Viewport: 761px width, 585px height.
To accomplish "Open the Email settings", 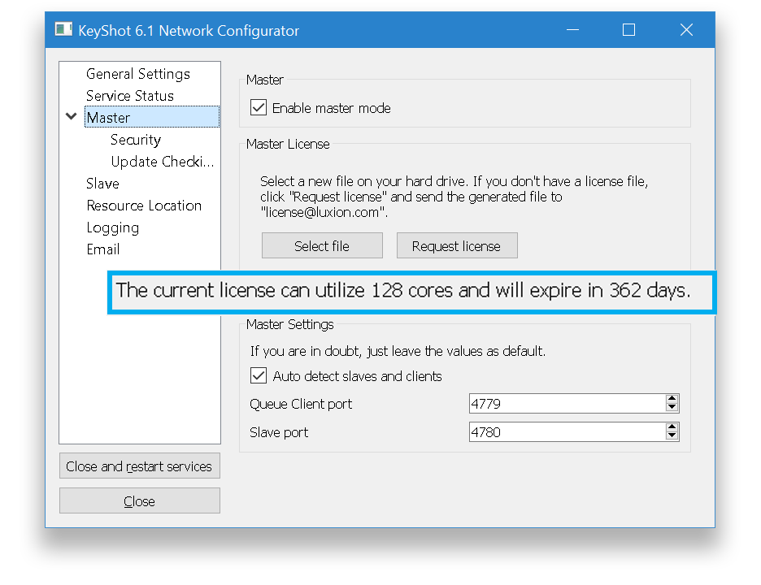I will 103,249.
